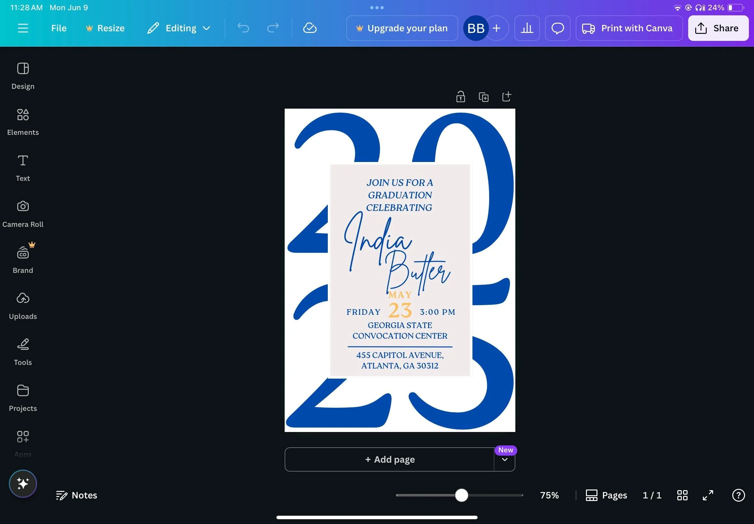The height and width of the screenshot is (524, 754).
Task: Click the zoom slider handle
Action: click(461, 495)
